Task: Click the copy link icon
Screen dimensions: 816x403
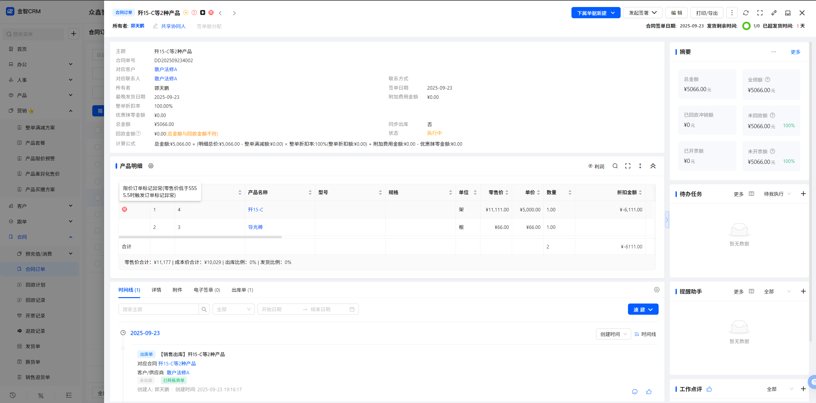Action: [x=774, y=13]
